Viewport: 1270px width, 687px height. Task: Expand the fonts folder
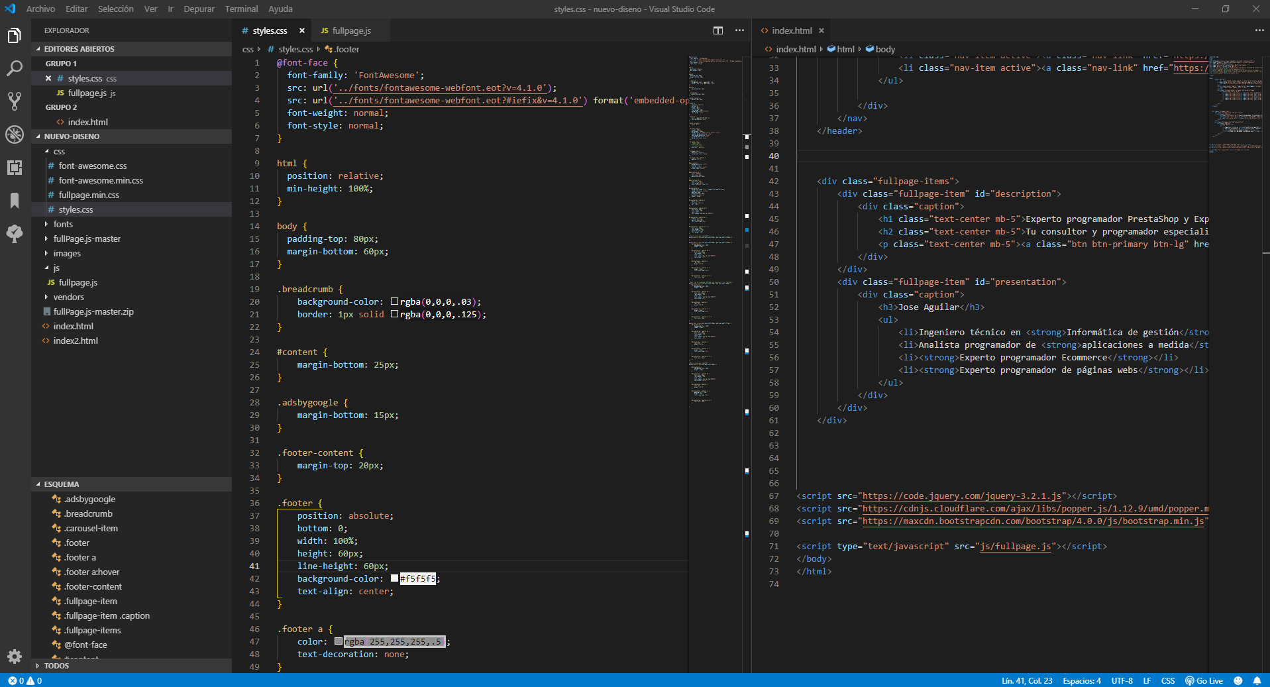[63, 224]
